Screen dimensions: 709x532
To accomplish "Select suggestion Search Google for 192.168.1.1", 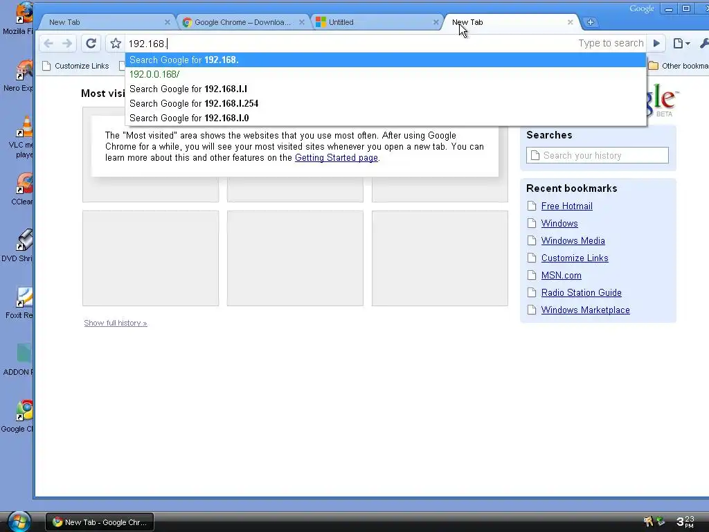I will (386, 89).
